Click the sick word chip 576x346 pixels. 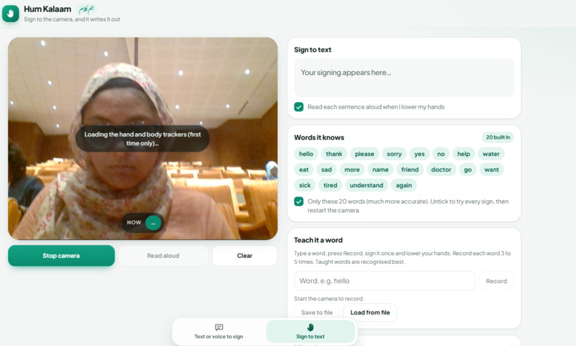[305, 185]
